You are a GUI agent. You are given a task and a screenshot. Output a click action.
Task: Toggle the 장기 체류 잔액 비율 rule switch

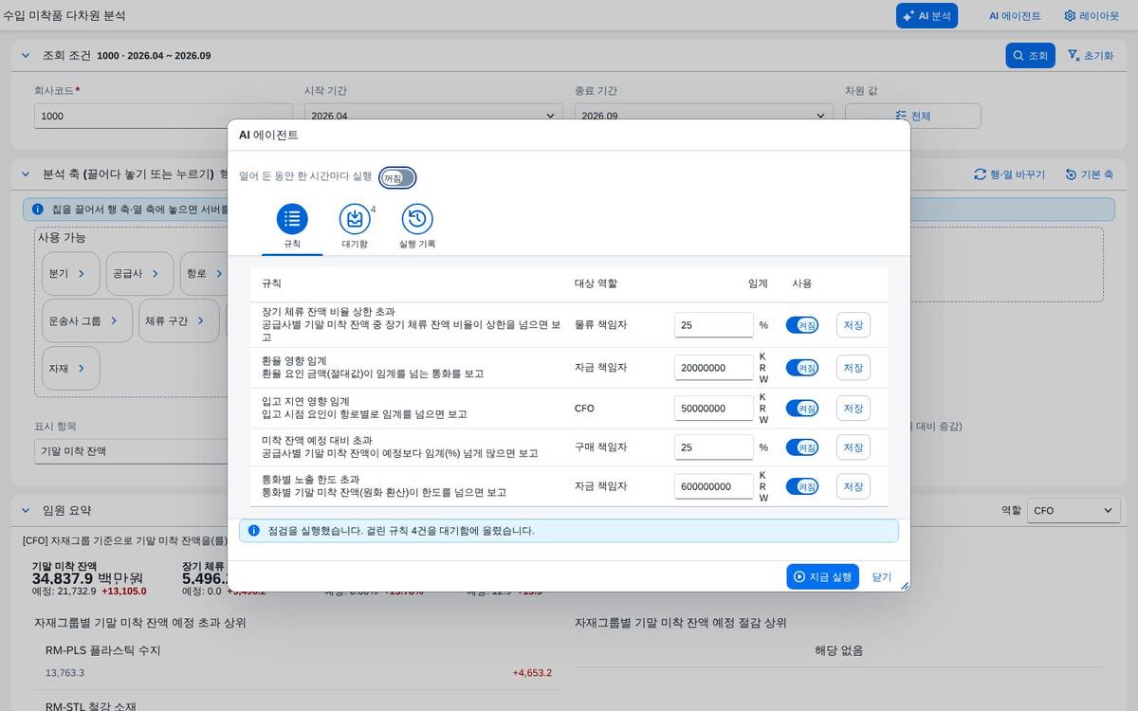[802, 325]
